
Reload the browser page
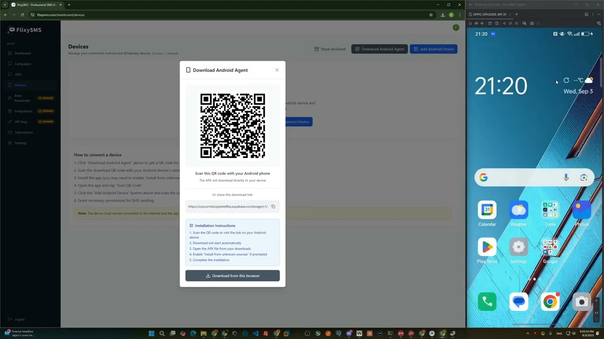click(x=22, y=15)
